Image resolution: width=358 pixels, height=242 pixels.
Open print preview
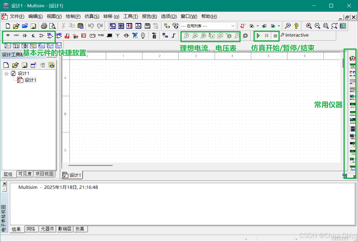pyautogui.click(x=52, y=26)
